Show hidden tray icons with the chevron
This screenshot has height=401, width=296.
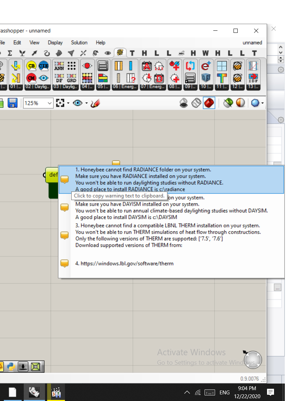coord(187,392)
